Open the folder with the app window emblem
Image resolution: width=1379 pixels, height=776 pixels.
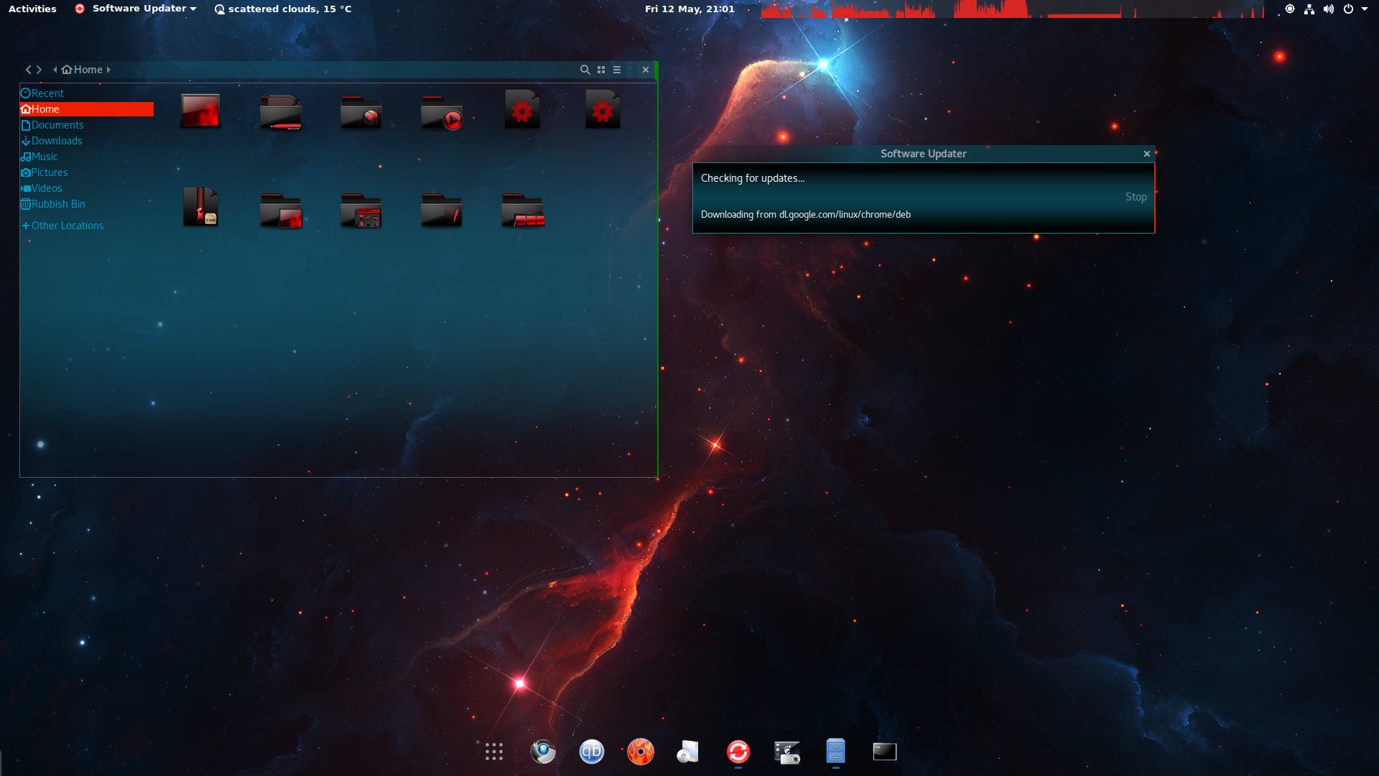click(361, 210)
